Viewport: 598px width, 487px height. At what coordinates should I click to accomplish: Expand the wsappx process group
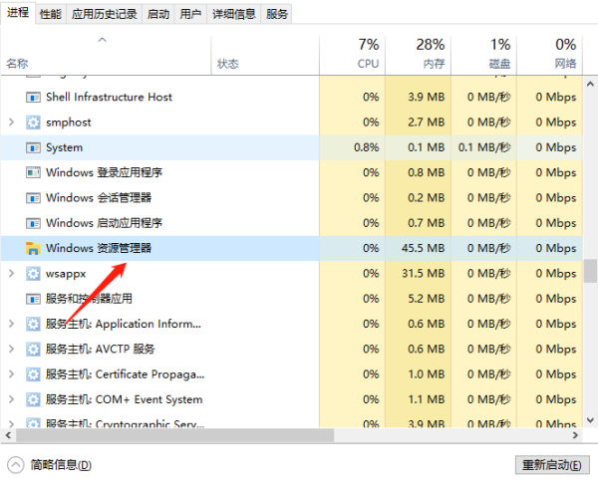[11, 273]
